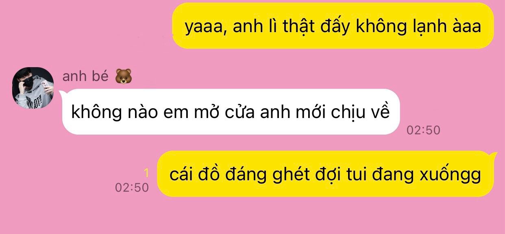The width and height of the screenshot is (505, 234).
Task: Tap the sender name "anh bé"
Action: [85, 76]
